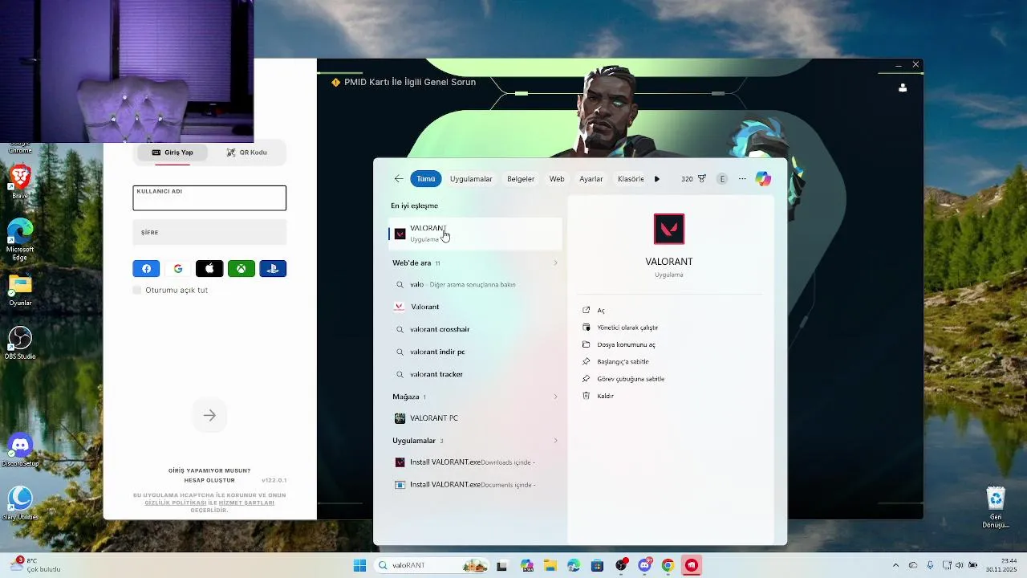Open the OBS Studio desktop shortcut
Image resolution: width=1027 pixels, height=578 pixels.
point(20,343)
